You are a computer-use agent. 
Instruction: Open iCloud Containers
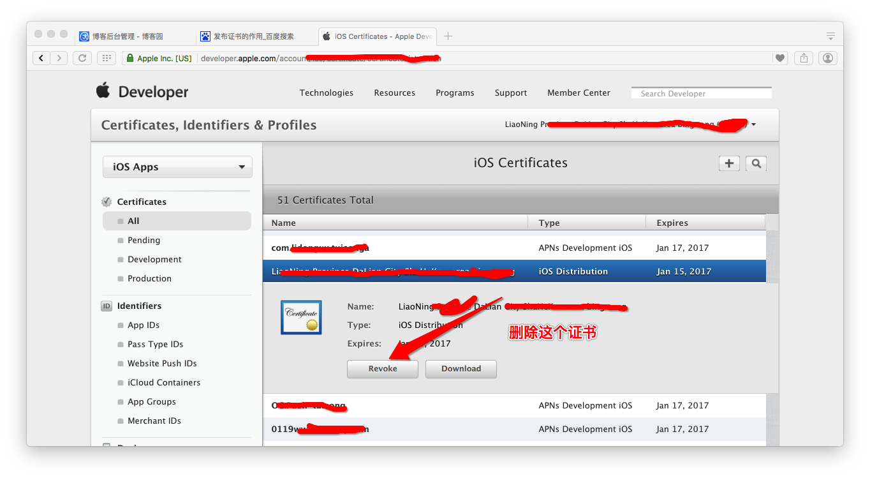coord(164,382)
